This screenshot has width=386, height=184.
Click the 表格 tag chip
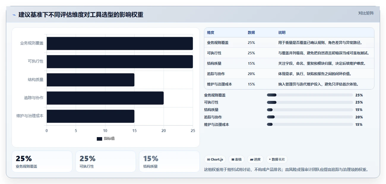tap(236, 159)
